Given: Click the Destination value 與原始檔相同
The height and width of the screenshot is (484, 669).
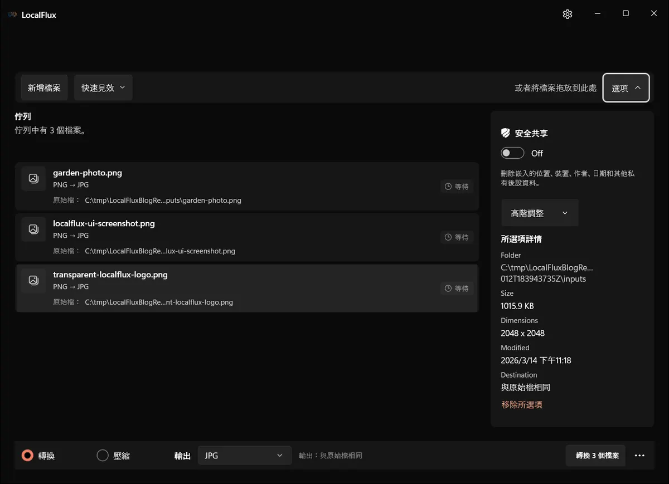Looking at the screenshot, I should (526, 387).
